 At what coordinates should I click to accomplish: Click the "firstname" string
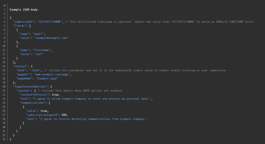click(42, 50)
